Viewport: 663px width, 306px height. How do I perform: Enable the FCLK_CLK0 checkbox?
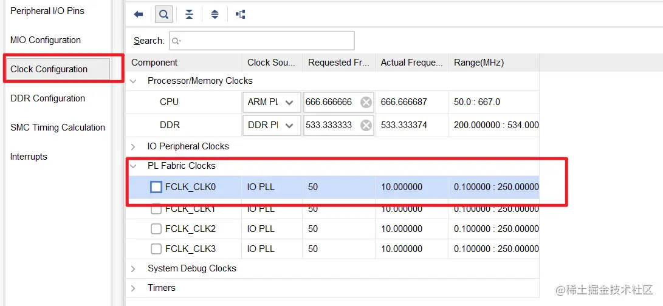click(156, 187)
